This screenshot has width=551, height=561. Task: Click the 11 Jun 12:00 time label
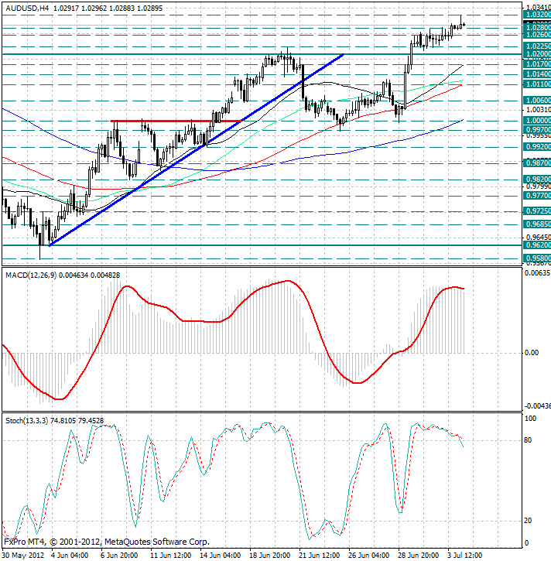tap(170, 556)
